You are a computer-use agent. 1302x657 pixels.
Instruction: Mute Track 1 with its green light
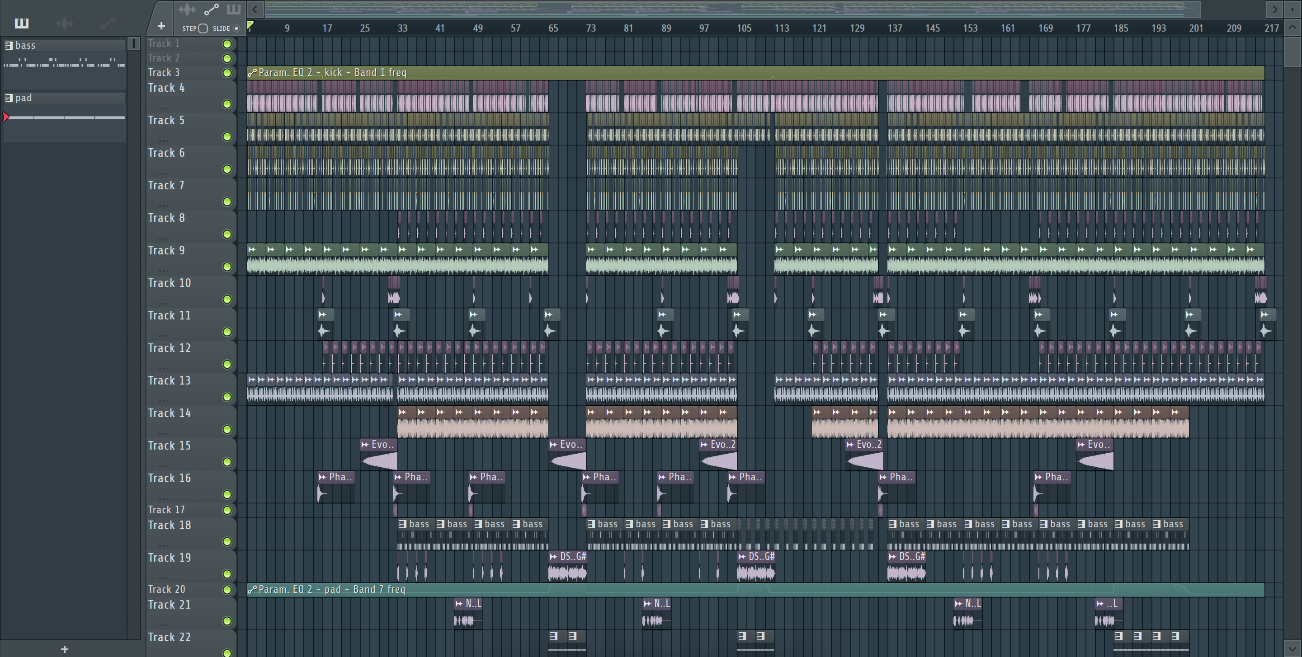tap(227, 44)
